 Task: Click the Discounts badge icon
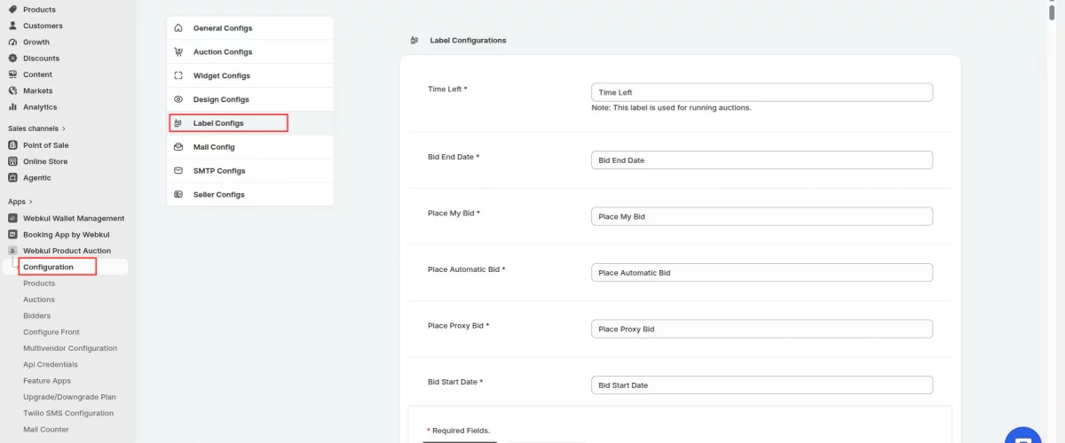click(x=12, y=58)
